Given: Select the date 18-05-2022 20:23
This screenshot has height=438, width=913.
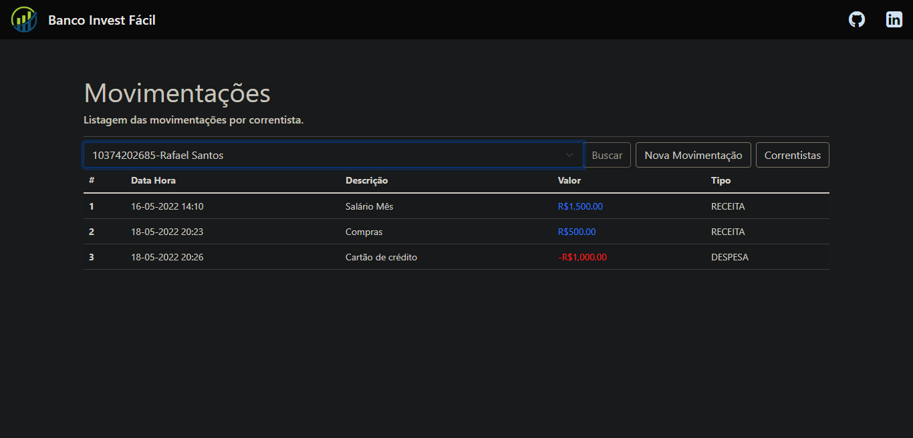Looking at the screenshot, I should [167, 232].
